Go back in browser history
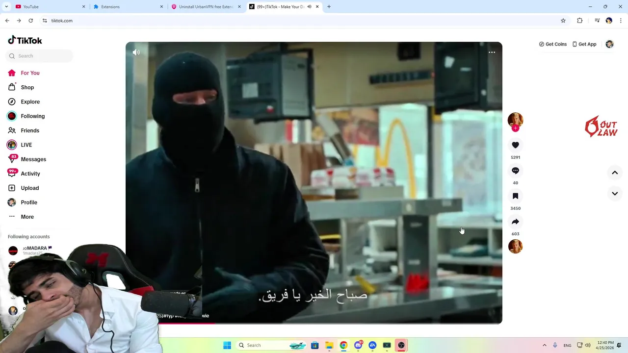 (x=7, y=21)
